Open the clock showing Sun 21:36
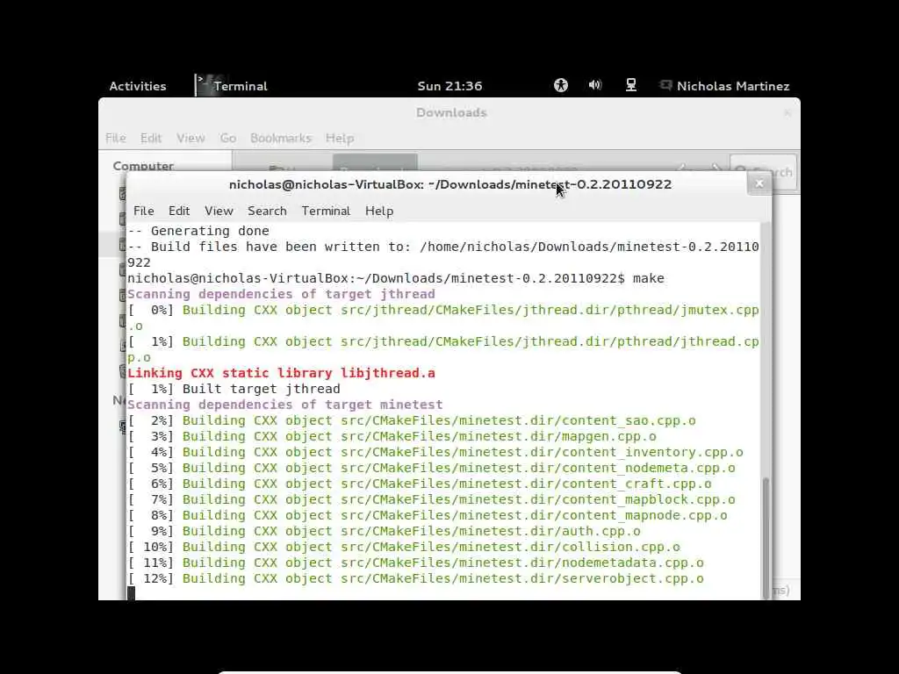 coord(449,86)
